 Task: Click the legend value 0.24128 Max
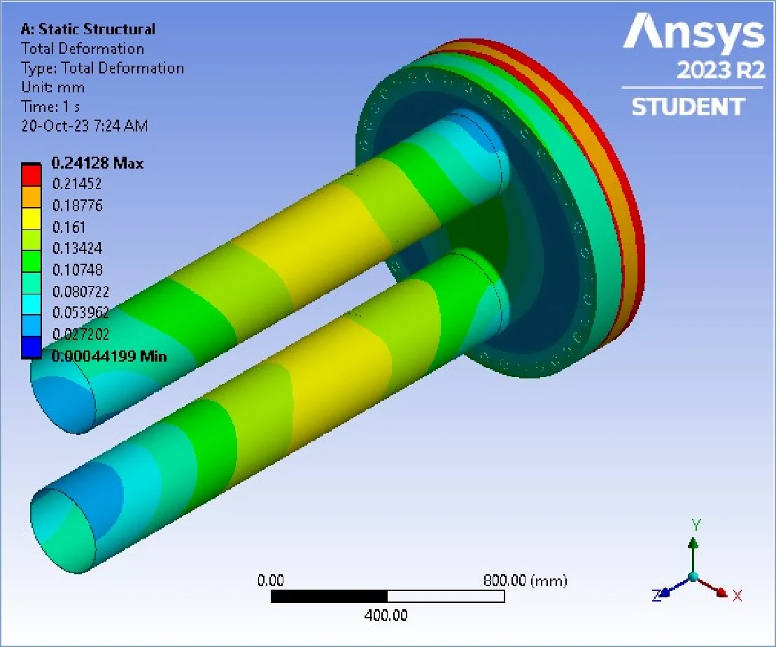(97, 163)
